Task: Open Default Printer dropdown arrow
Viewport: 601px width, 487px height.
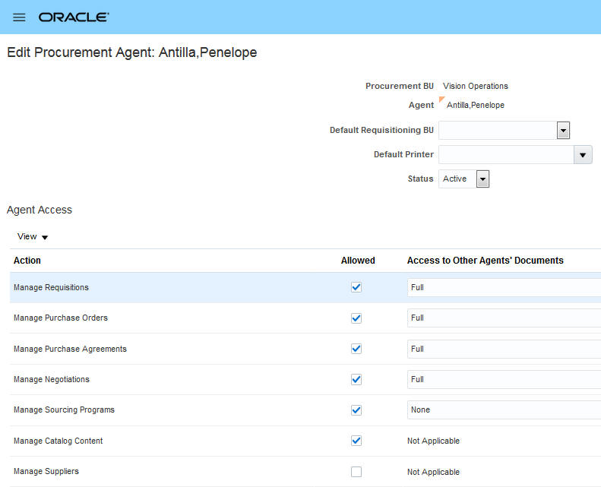Action: (583, 155)
